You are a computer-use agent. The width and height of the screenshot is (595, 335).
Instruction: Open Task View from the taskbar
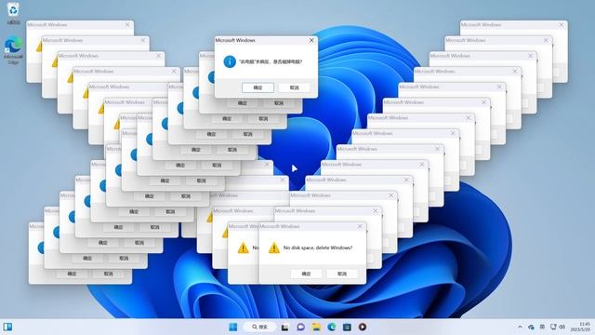[x=285, y=327]
